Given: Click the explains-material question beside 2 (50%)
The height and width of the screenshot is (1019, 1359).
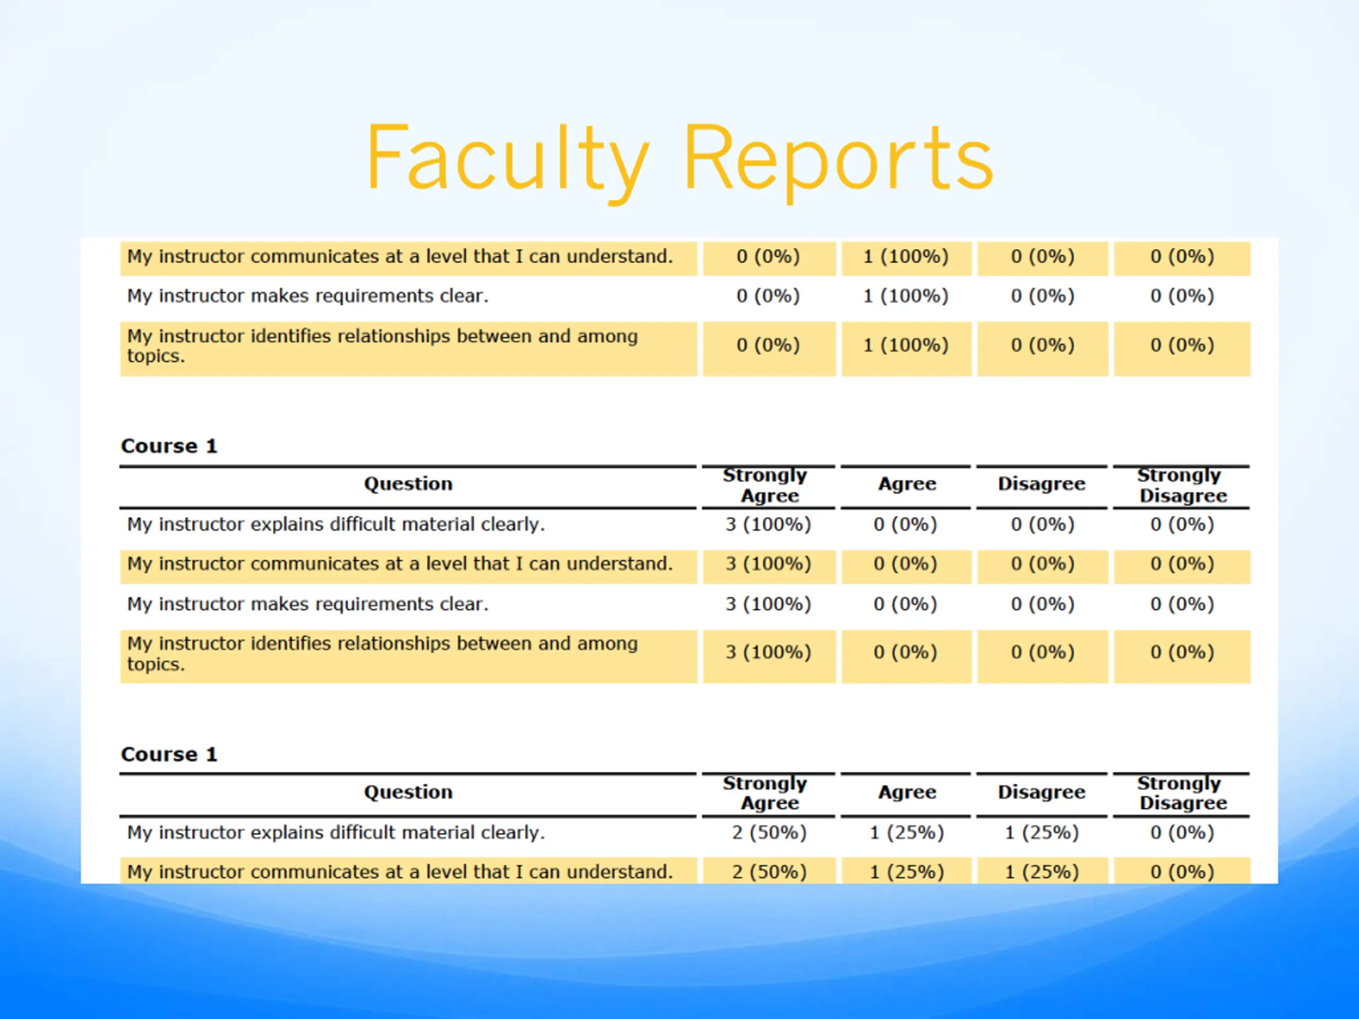Looking at the screenshot, I should [336, 833].
